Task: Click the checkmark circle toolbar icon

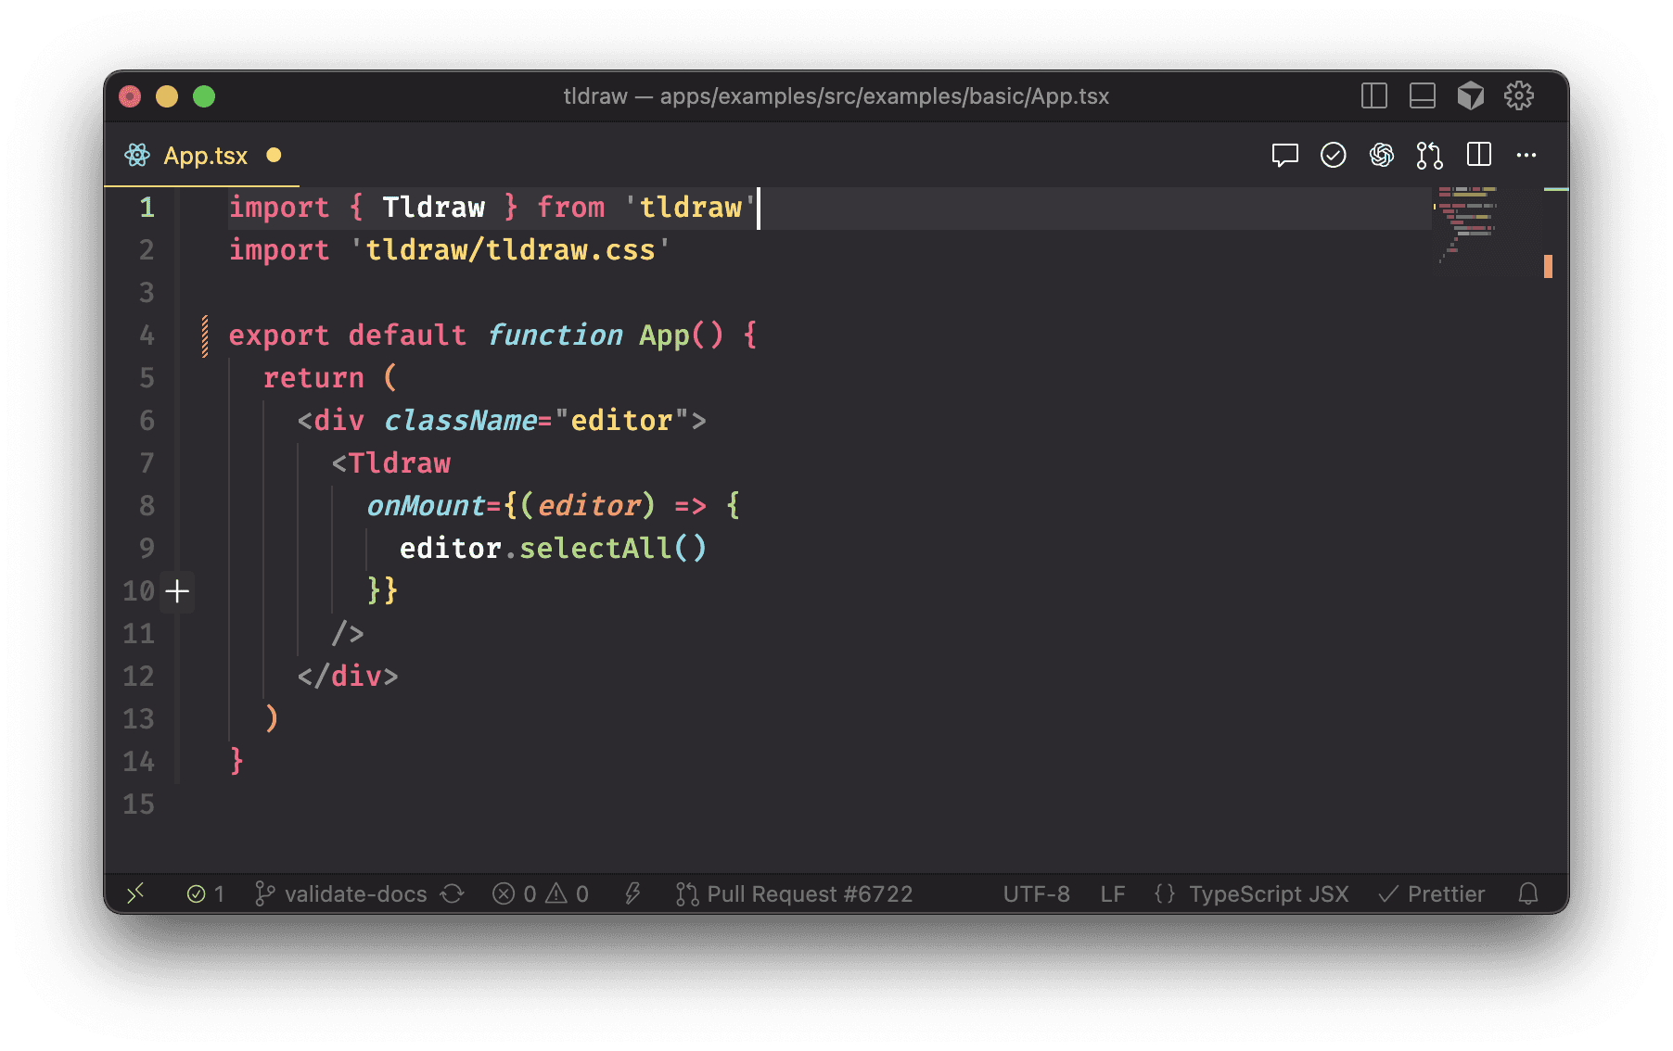Action: pyautogui.click(x=1335, y=155)
